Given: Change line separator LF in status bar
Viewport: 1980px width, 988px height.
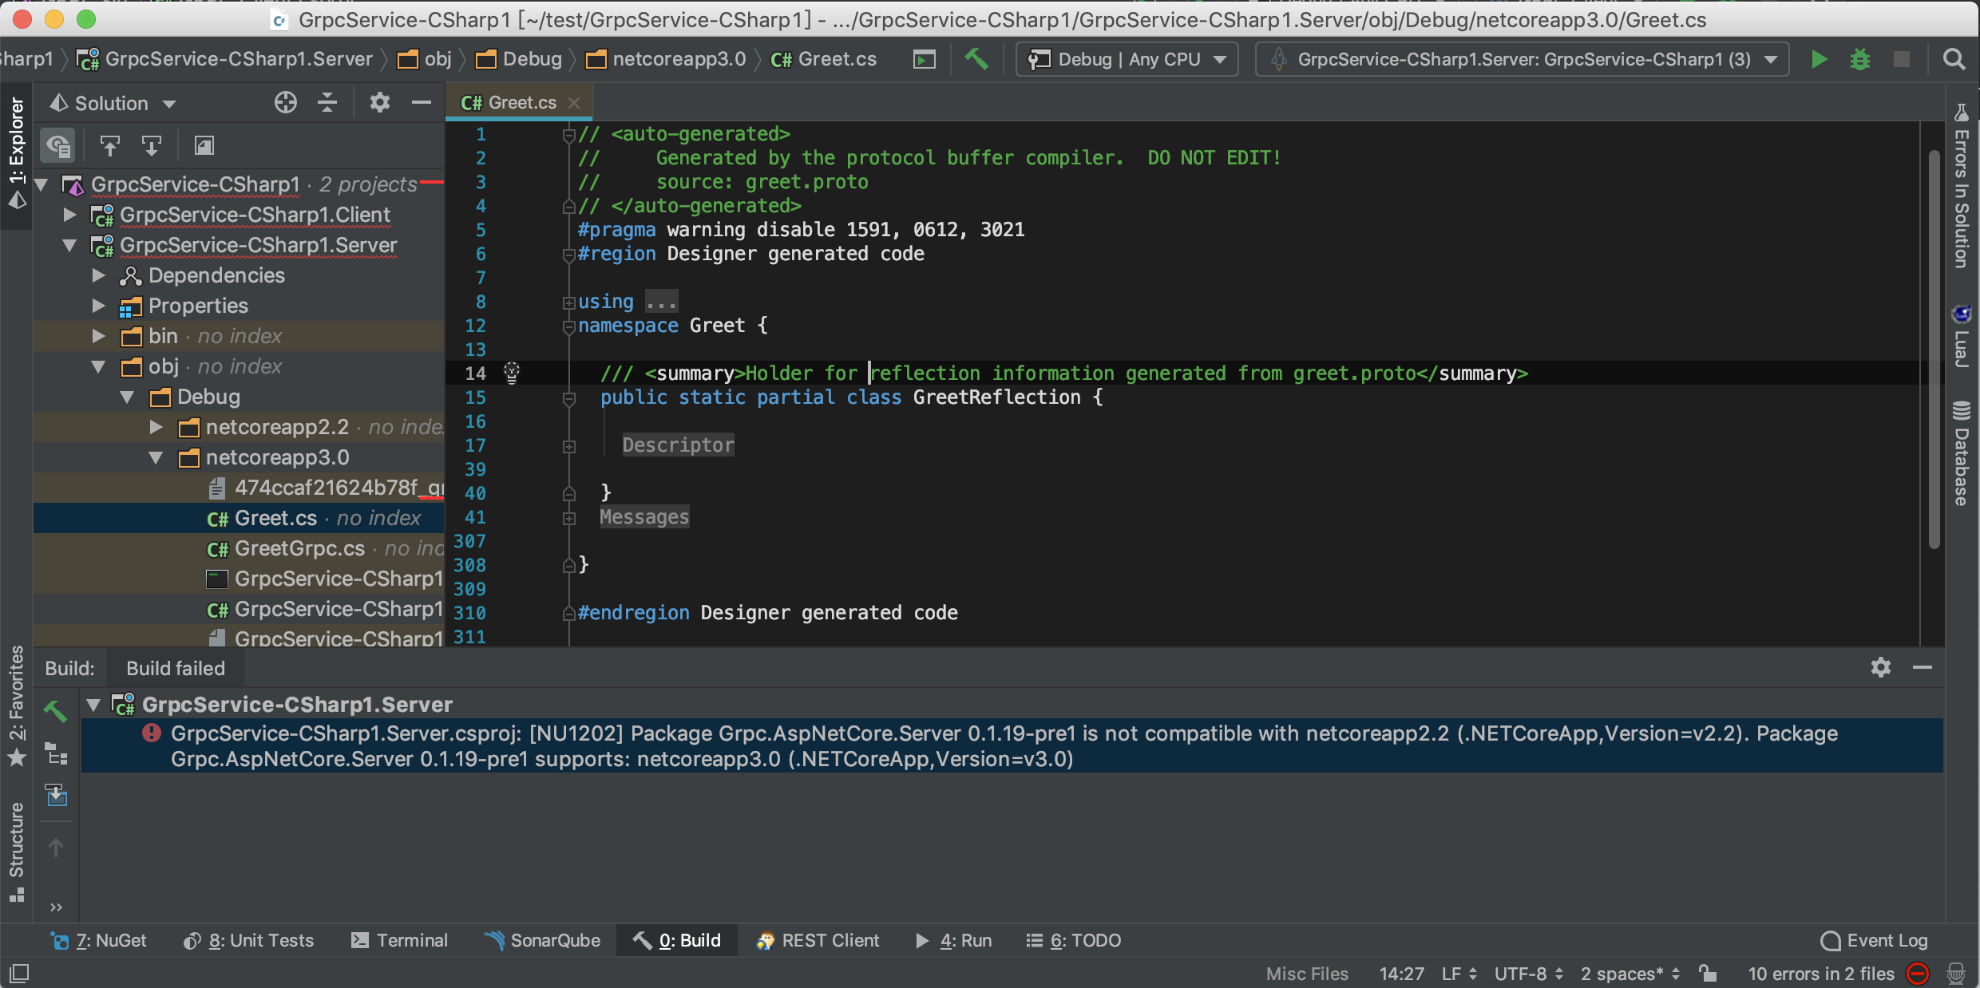Looking at the screenshot, I should (1459, 974).
